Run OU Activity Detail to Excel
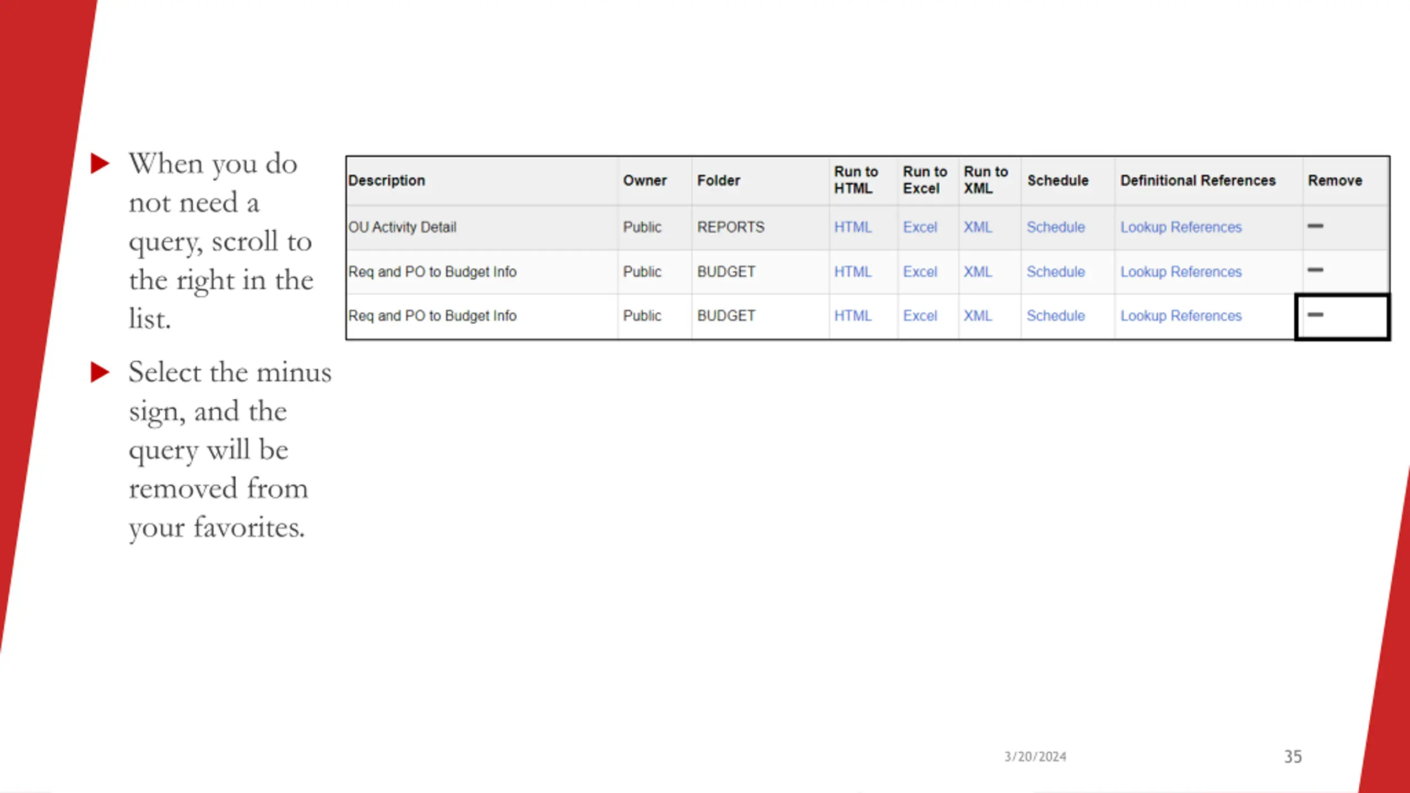1410x793 pixels. [x=920, y=227]
